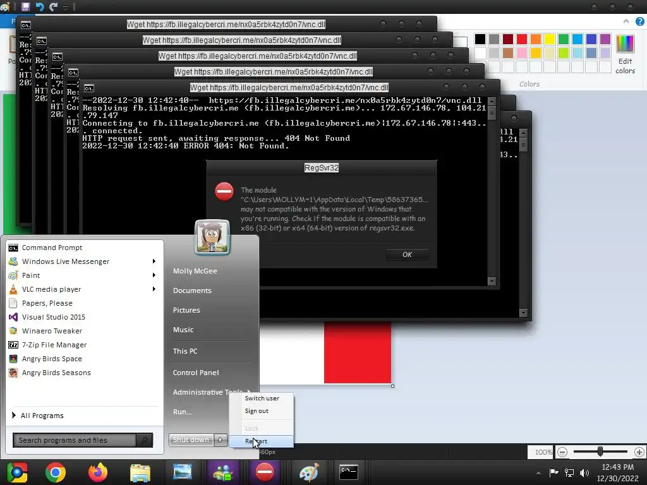Viewport: 647px width, 485px height.
Task: Open Windows Live Messenger in Start menu
Action: [x=85, y=261]
